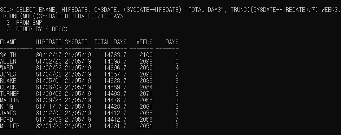The image size is (341, 135).
Task: Select the name MILLER
Action: click(x=10, y=126)
